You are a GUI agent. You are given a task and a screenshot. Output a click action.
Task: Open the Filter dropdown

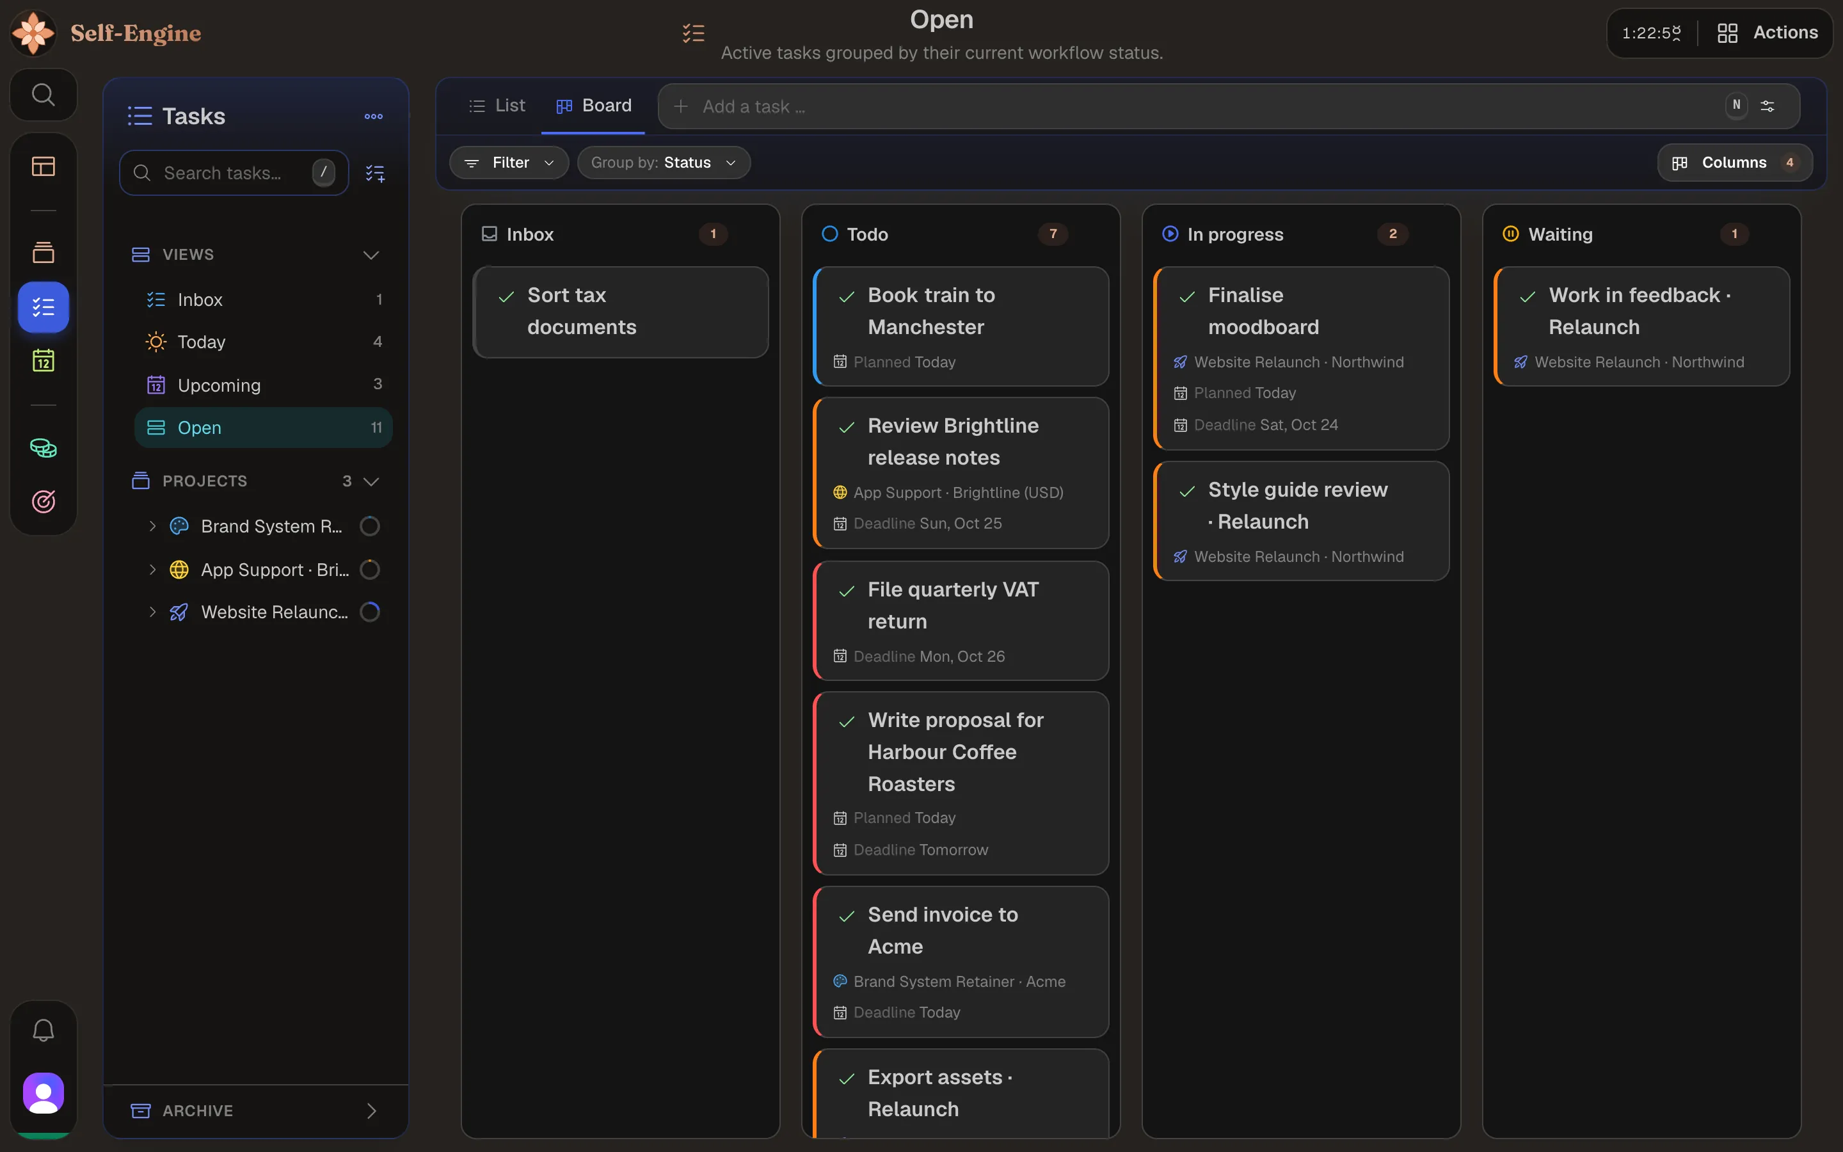(x=509, y=163)
